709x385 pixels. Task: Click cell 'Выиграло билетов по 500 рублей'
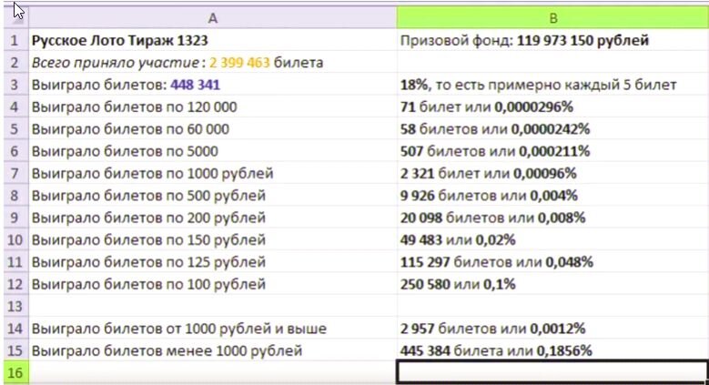[213, 196]
